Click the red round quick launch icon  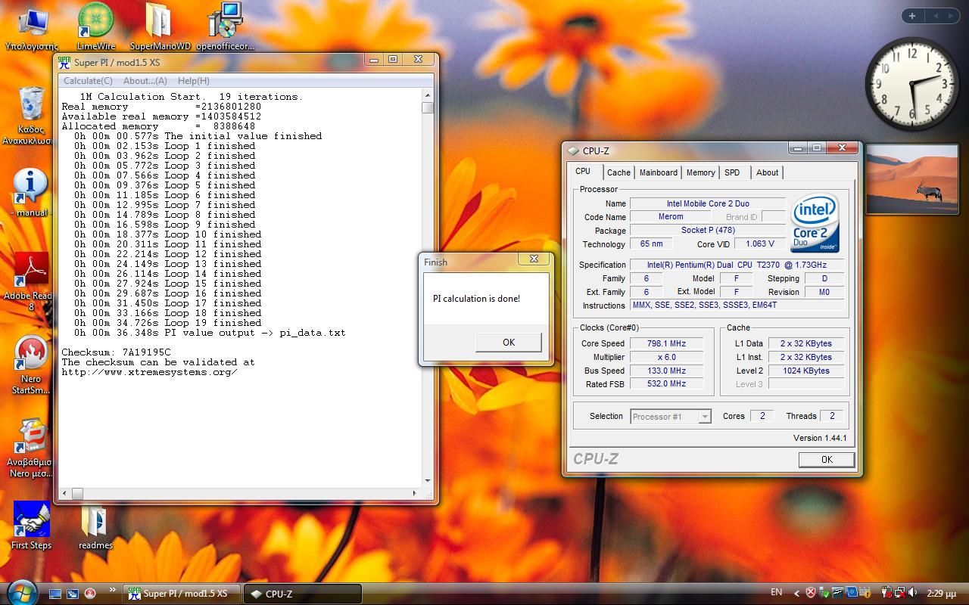click(x=90, y=594)
